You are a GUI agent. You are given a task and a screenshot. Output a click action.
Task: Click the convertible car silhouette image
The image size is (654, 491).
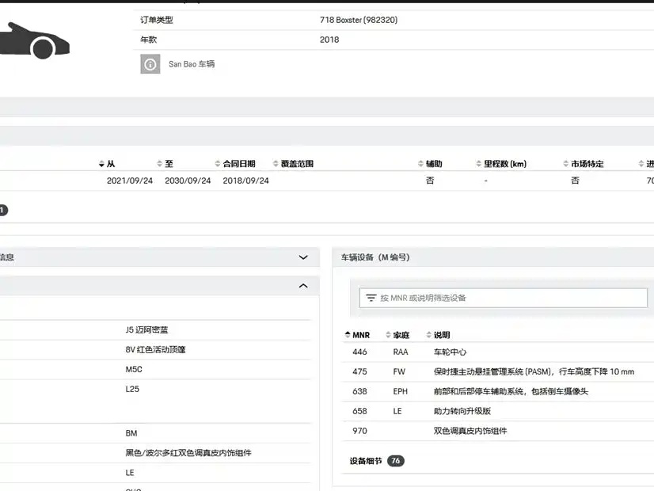pyautogui.click(x=35, y=40)
